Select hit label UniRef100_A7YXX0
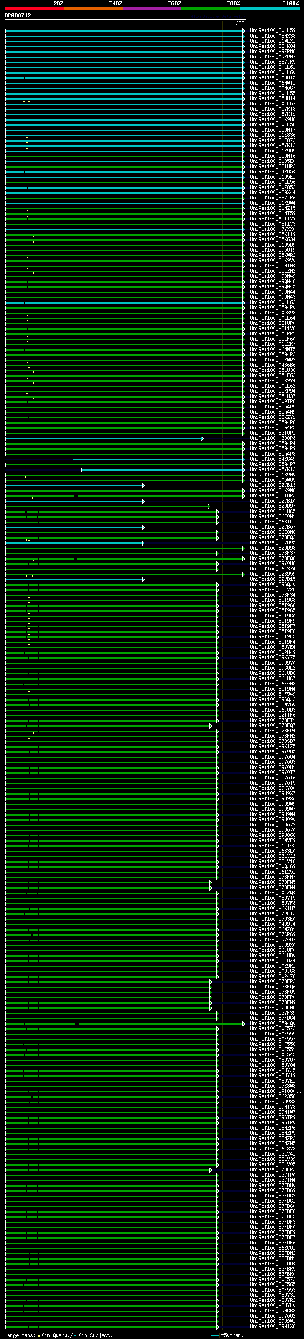The image size is (304, 1339). tap(273, 229)
